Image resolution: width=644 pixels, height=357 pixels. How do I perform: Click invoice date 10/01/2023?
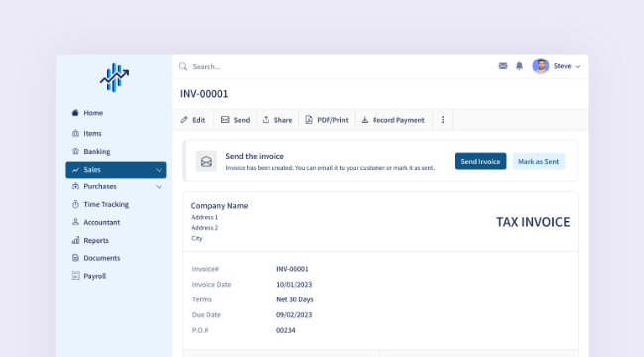(x=294, y=285)
